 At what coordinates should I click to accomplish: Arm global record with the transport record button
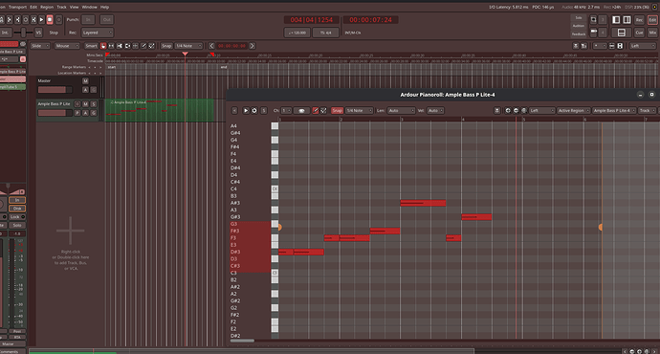59,20
